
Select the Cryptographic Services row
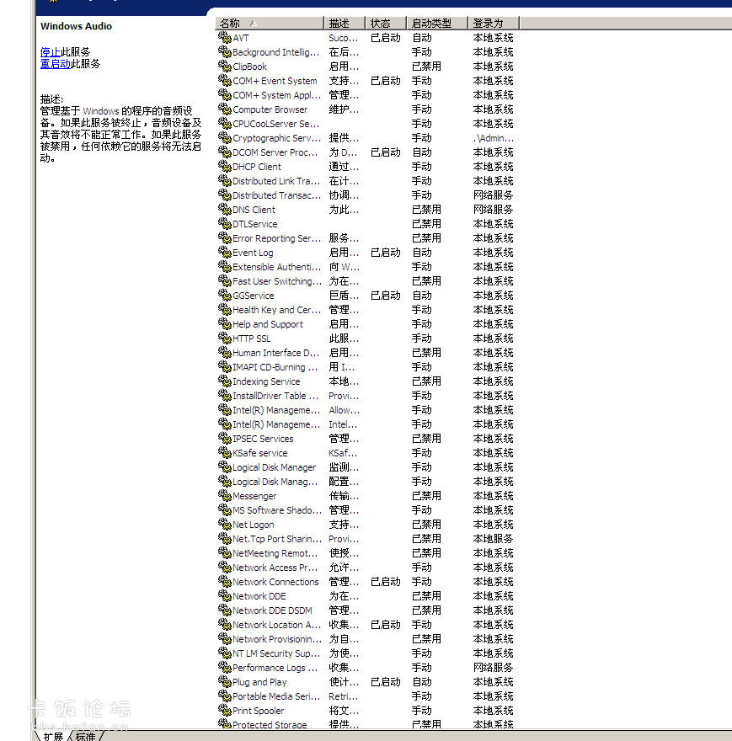point(366,138)
